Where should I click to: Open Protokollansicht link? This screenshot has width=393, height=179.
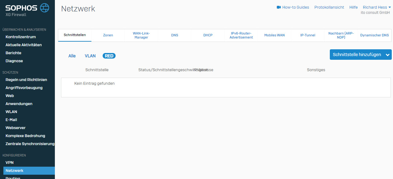pos(329,7)
